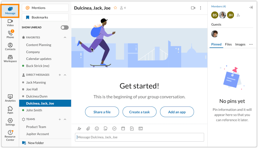Viewport: 258px width, 148px height.
Task: Click Create a task button
Action: tap(139, 112)
